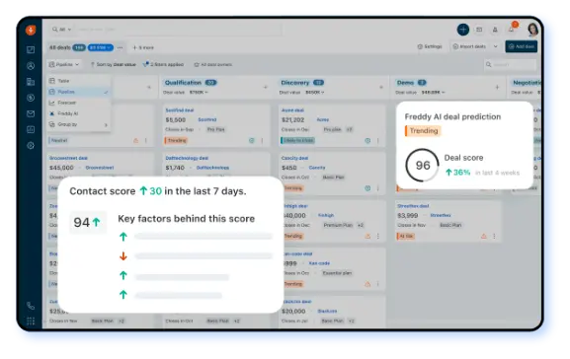Open the Pipeline view dropdown
The height and width of the screenshot is (359, 570).
coord(64,64)
